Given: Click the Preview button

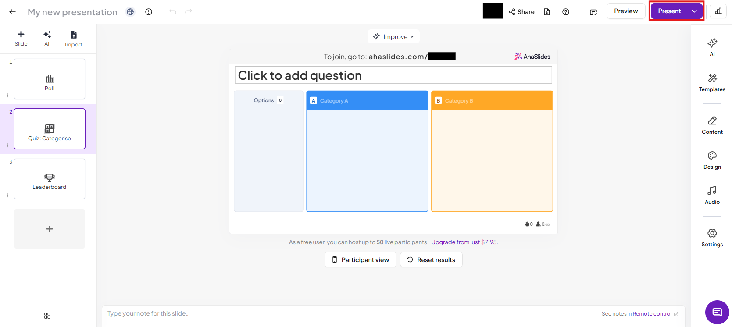Looking at the screenshot, I should point(625,11).
